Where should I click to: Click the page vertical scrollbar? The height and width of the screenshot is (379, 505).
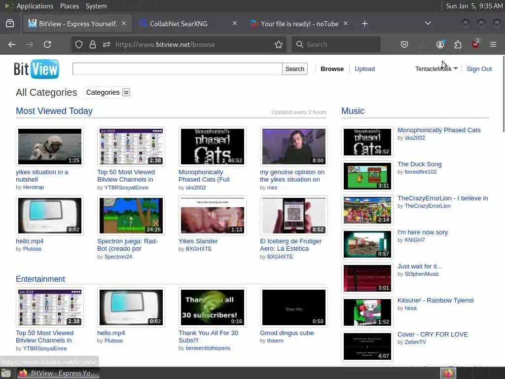coord(503,93)
